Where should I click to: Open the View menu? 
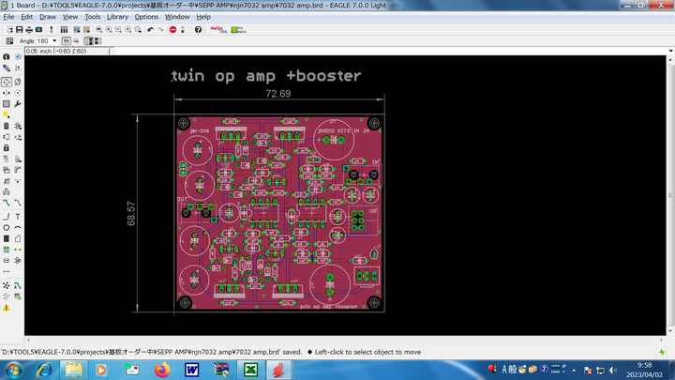(70, 17)
